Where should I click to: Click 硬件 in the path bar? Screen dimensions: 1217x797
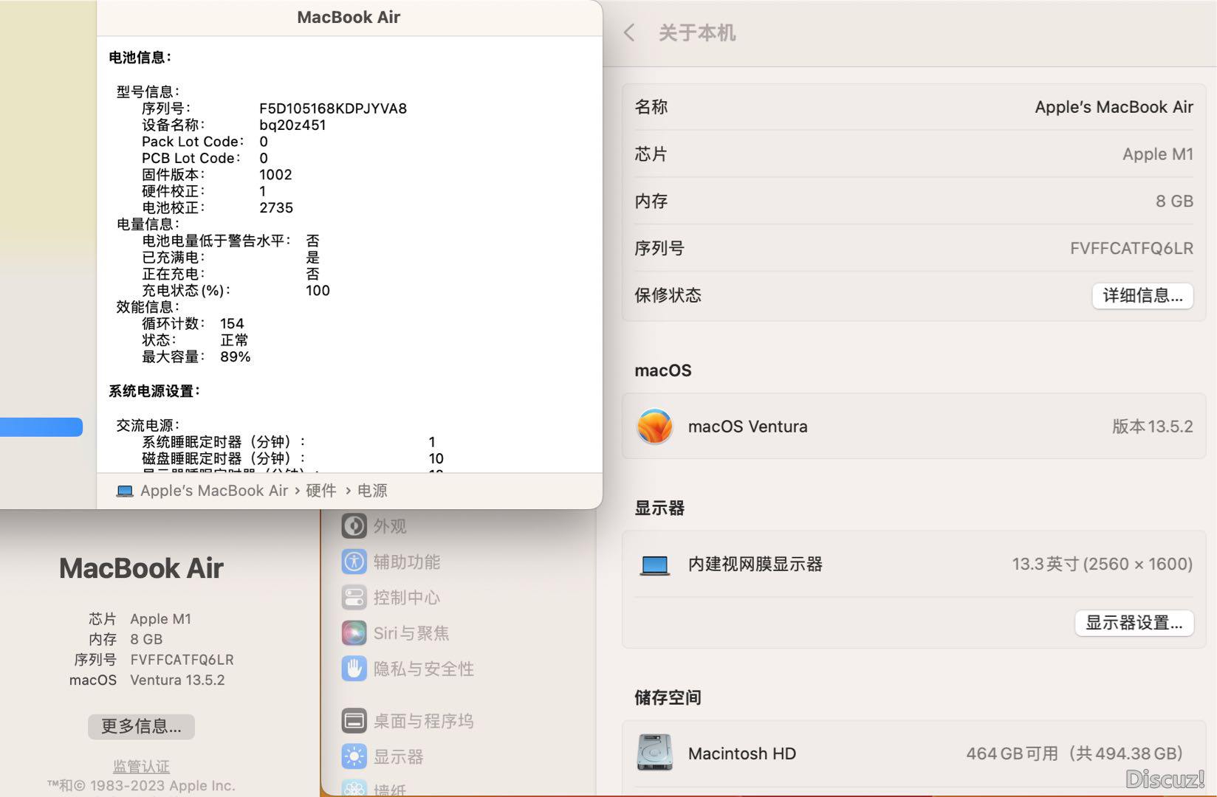(x=321, y=491)
